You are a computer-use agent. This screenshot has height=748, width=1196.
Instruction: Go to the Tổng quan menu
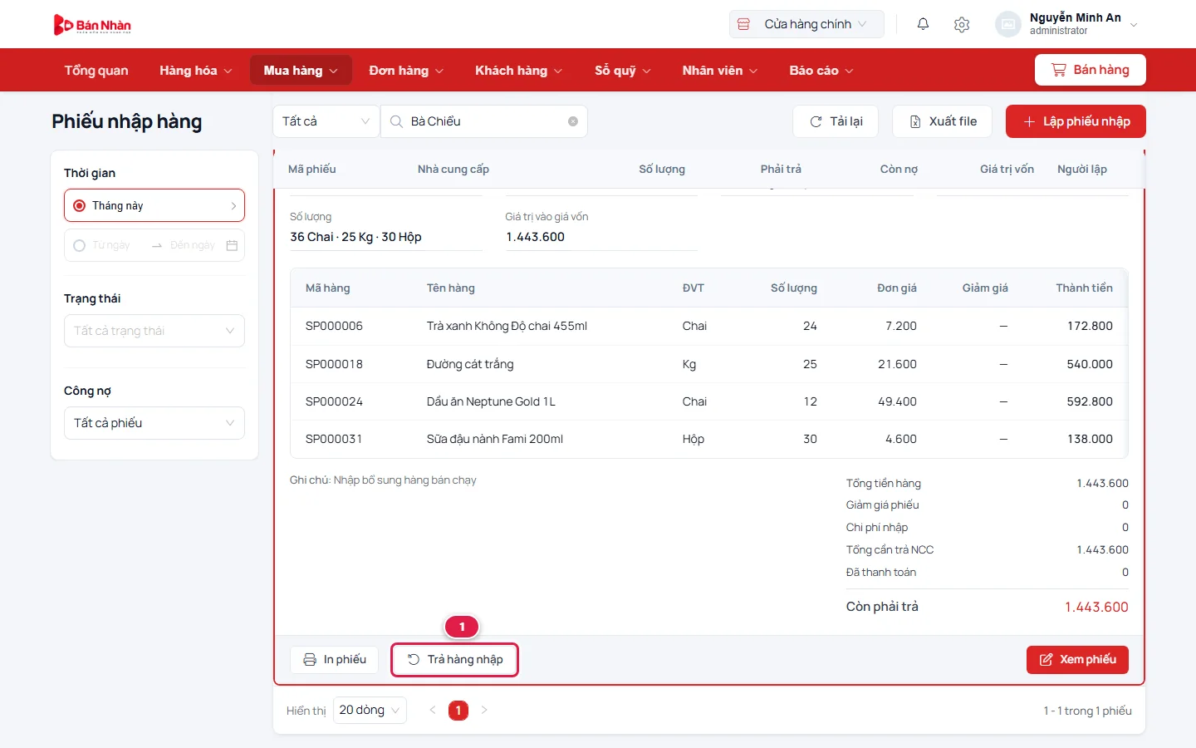[96, 71]
